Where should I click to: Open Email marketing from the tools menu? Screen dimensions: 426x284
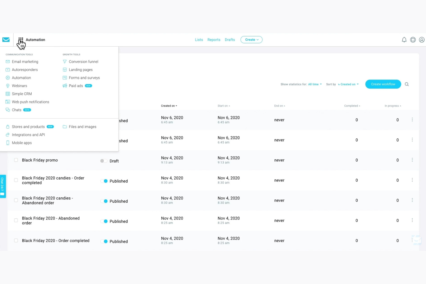tap(25, 61)
